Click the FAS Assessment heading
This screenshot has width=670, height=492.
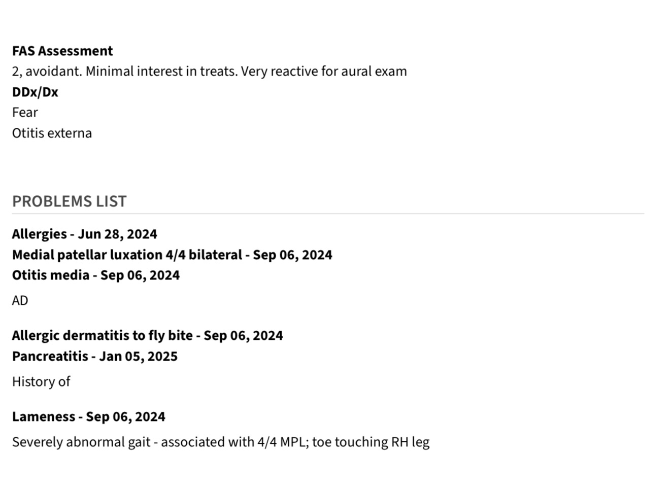62,51
